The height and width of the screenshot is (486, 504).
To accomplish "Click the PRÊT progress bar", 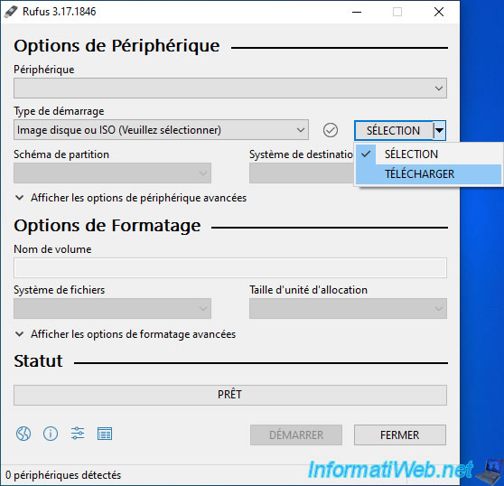I will point(230,395).
